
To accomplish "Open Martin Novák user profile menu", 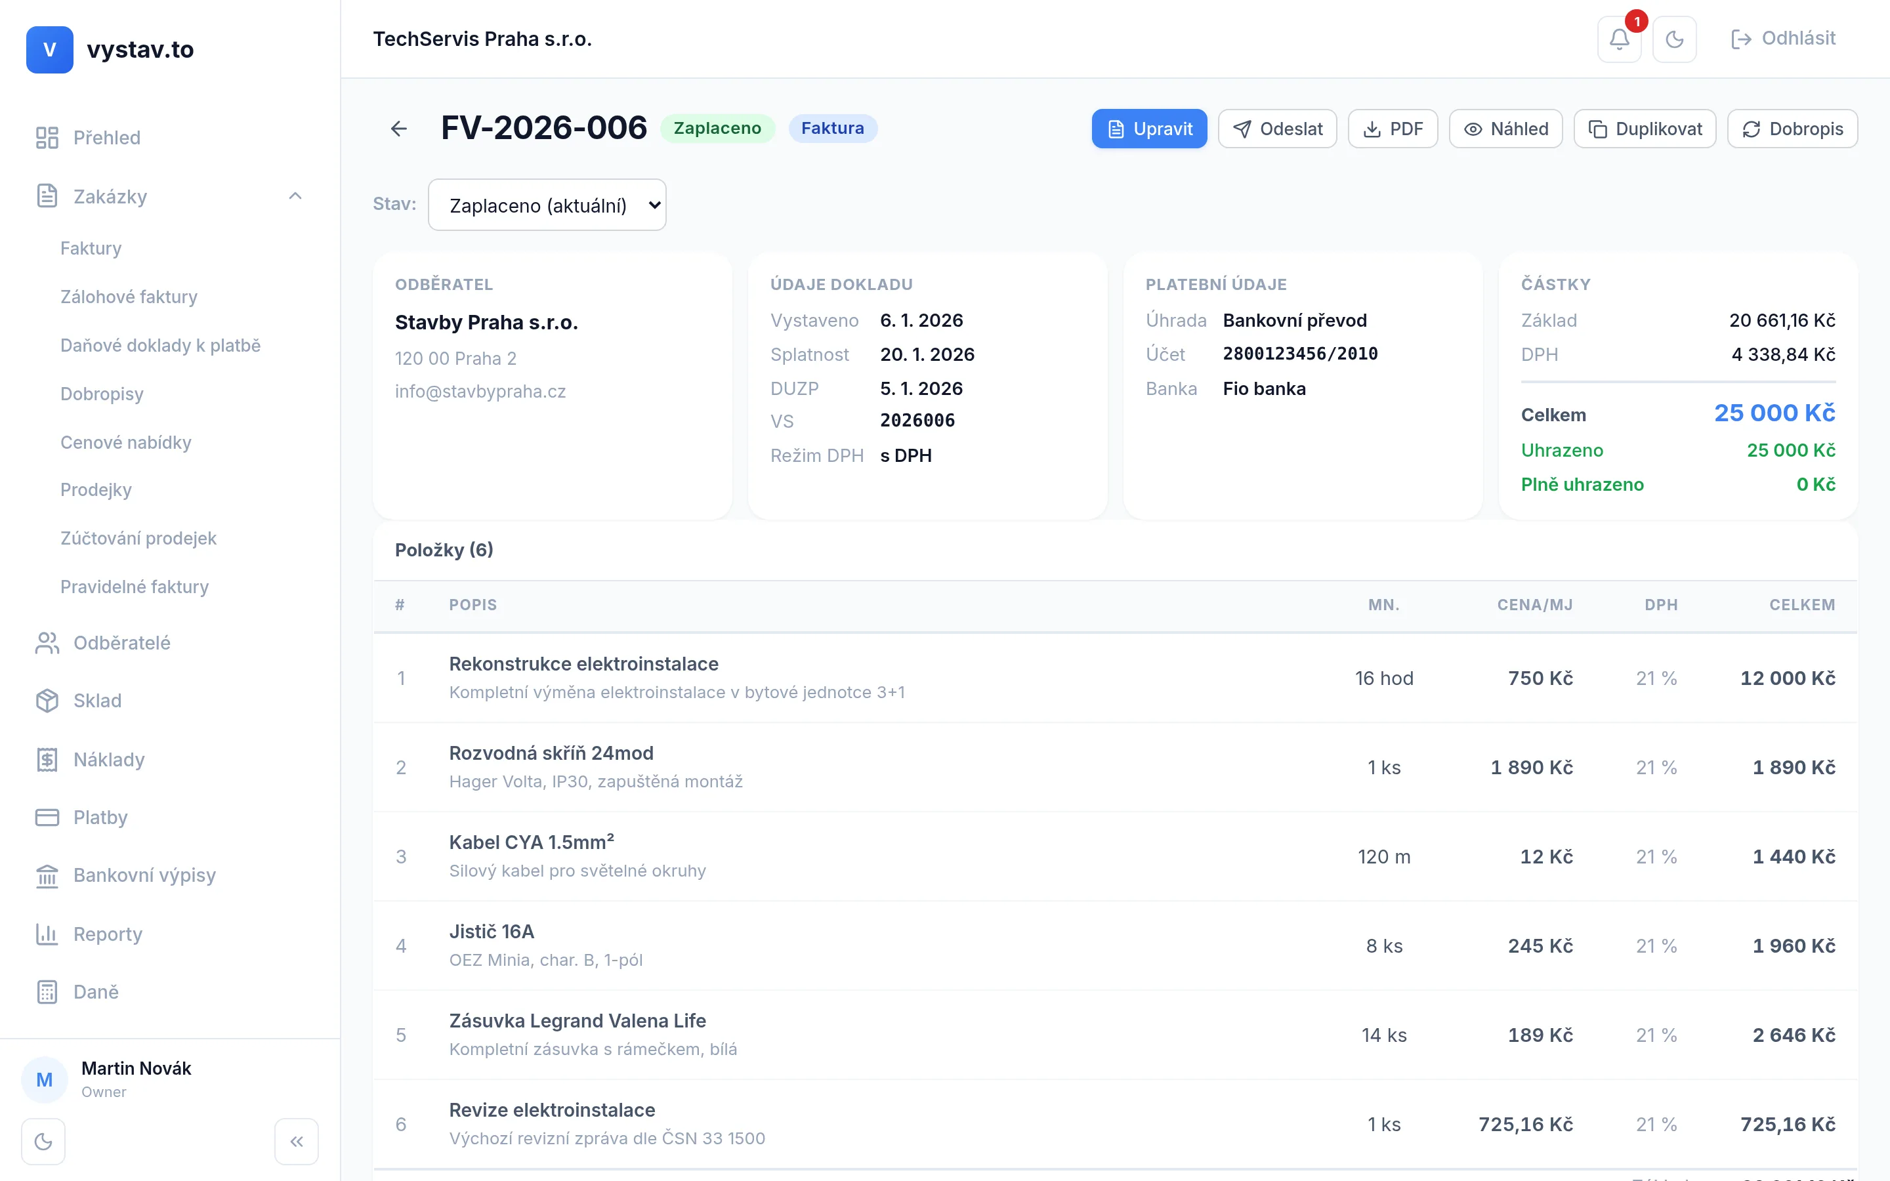I will [136, 1078].
